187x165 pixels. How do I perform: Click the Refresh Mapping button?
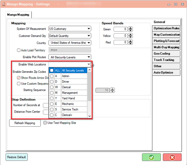tap(25, 123)
